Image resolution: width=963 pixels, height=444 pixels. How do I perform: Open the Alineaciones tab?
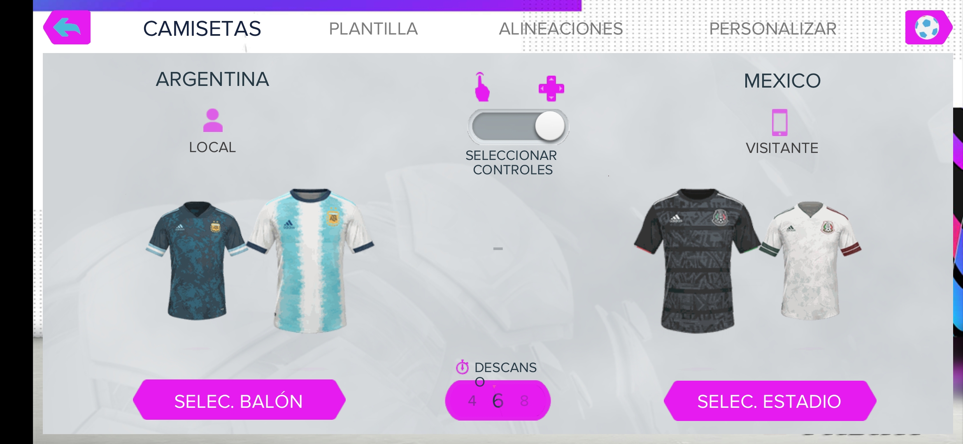(x=561, y=29)
